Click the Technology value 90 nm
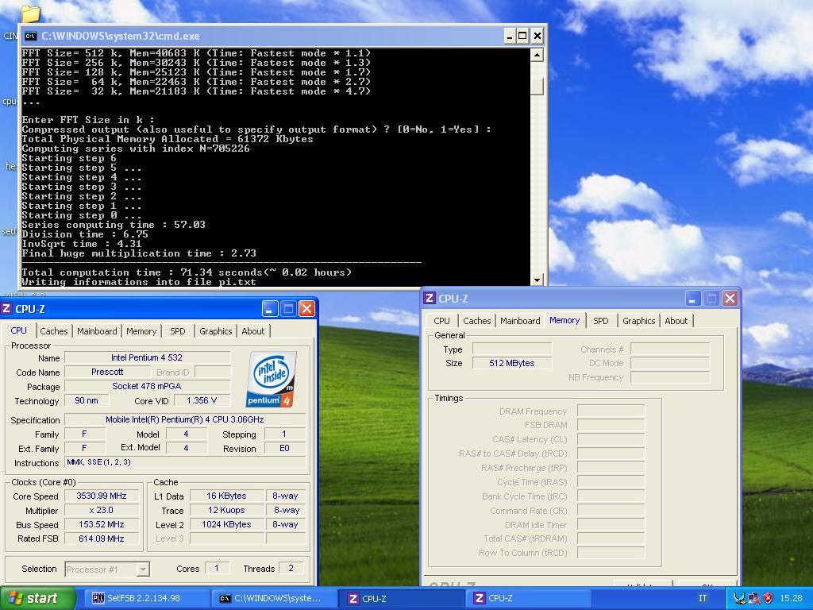The width and height of the screenshot is (813, 610). pyautogui.click(x=87, y=400)
